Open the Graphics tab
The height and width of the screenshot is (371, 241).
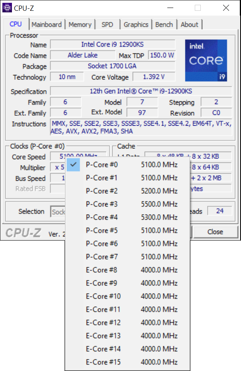pyautogui.click(x=136, y=24)
